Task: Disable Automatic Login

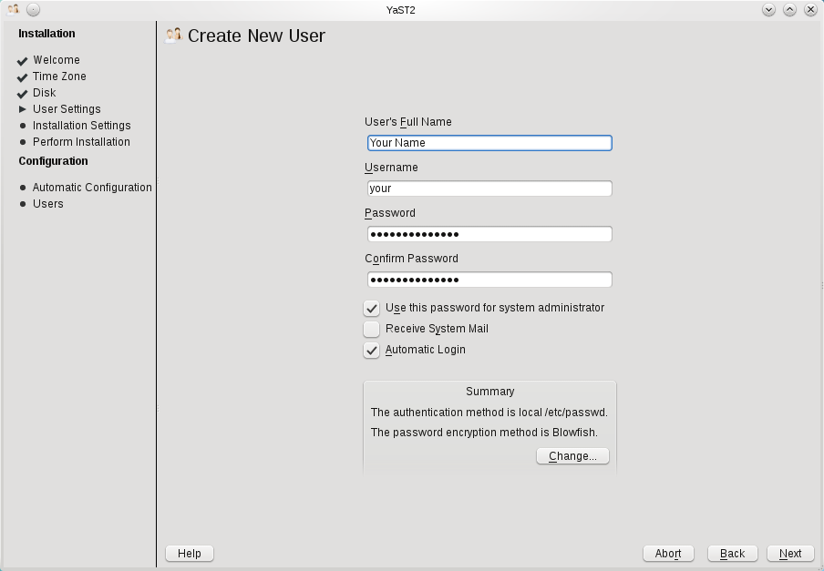Action: click(371, 350)
